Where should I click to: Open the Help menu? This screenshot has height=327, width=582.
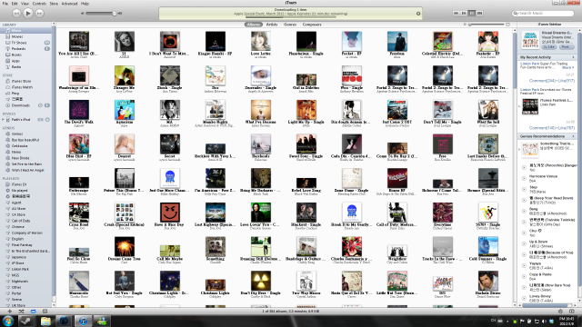coord(85,4)
